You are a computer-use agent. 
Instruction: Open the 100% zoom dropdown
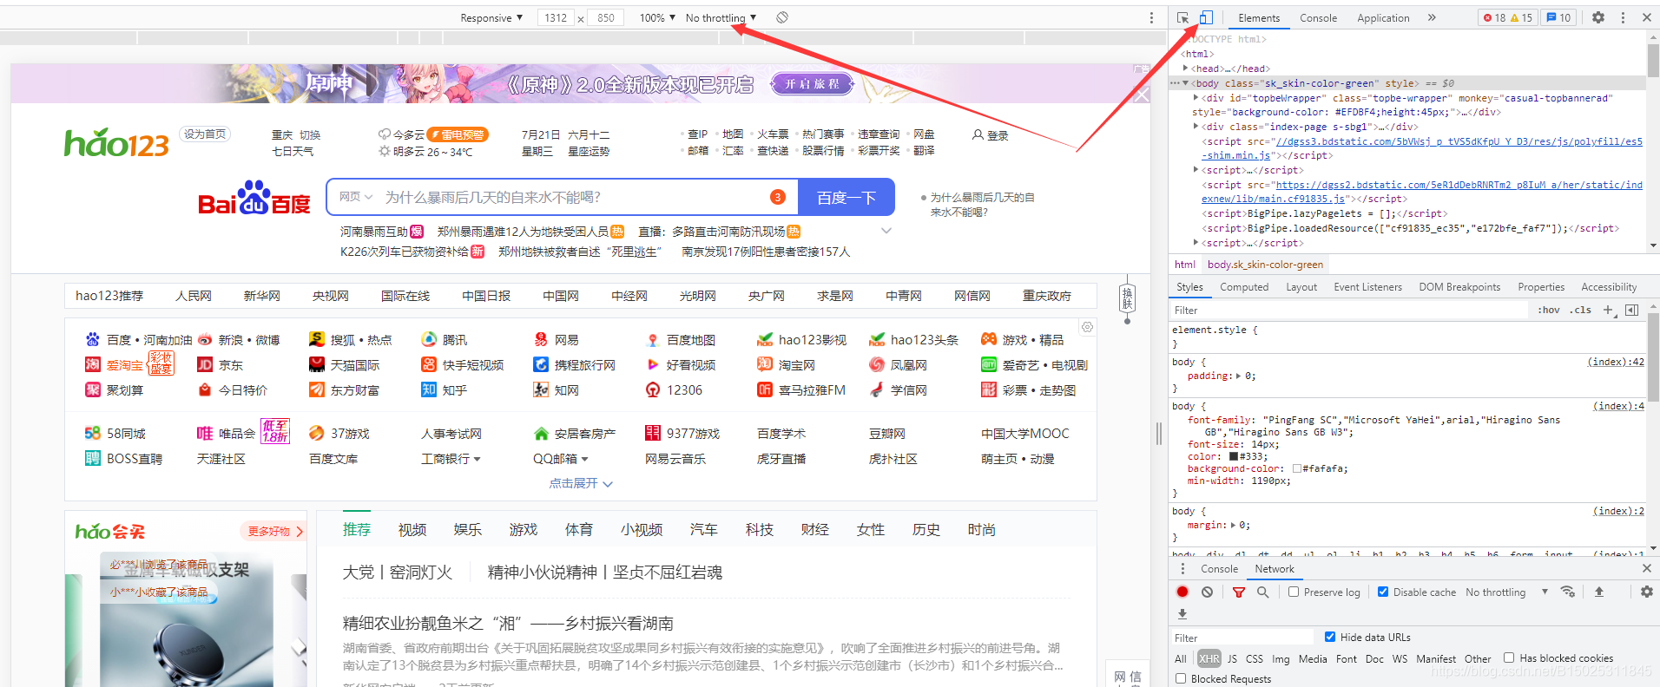click(x=657, y=17)
